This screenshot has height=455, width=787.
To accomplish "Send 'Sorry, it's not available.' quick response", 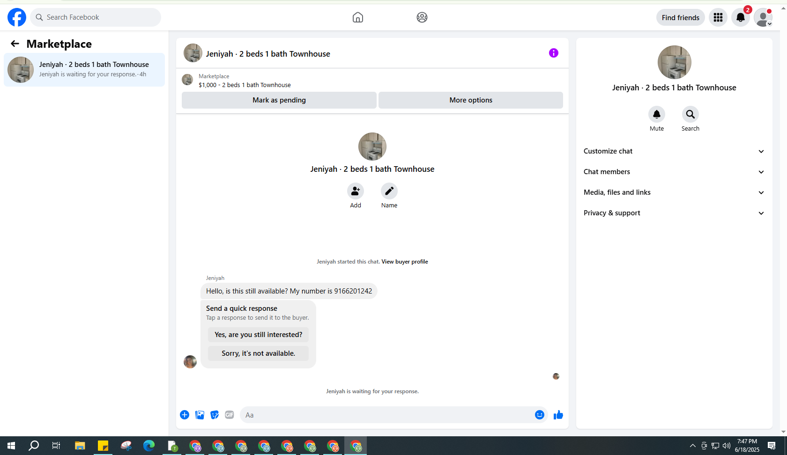I will tap(259, 353).
